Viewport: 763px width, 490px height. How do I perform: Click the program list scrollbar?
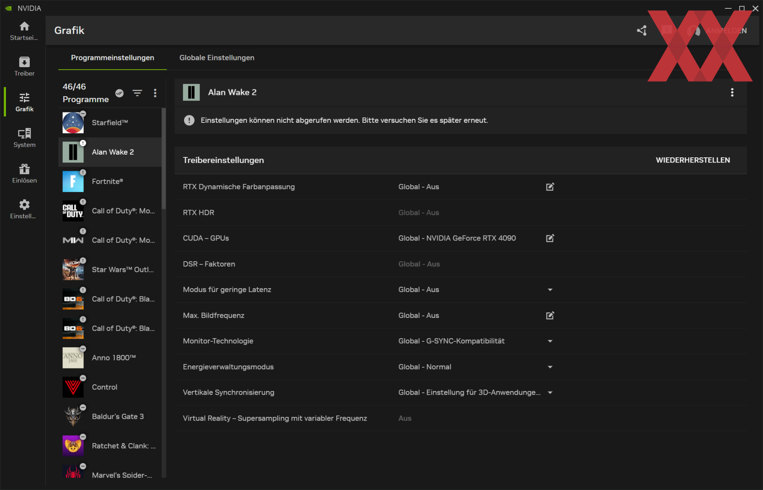click(x=164, y=159)
